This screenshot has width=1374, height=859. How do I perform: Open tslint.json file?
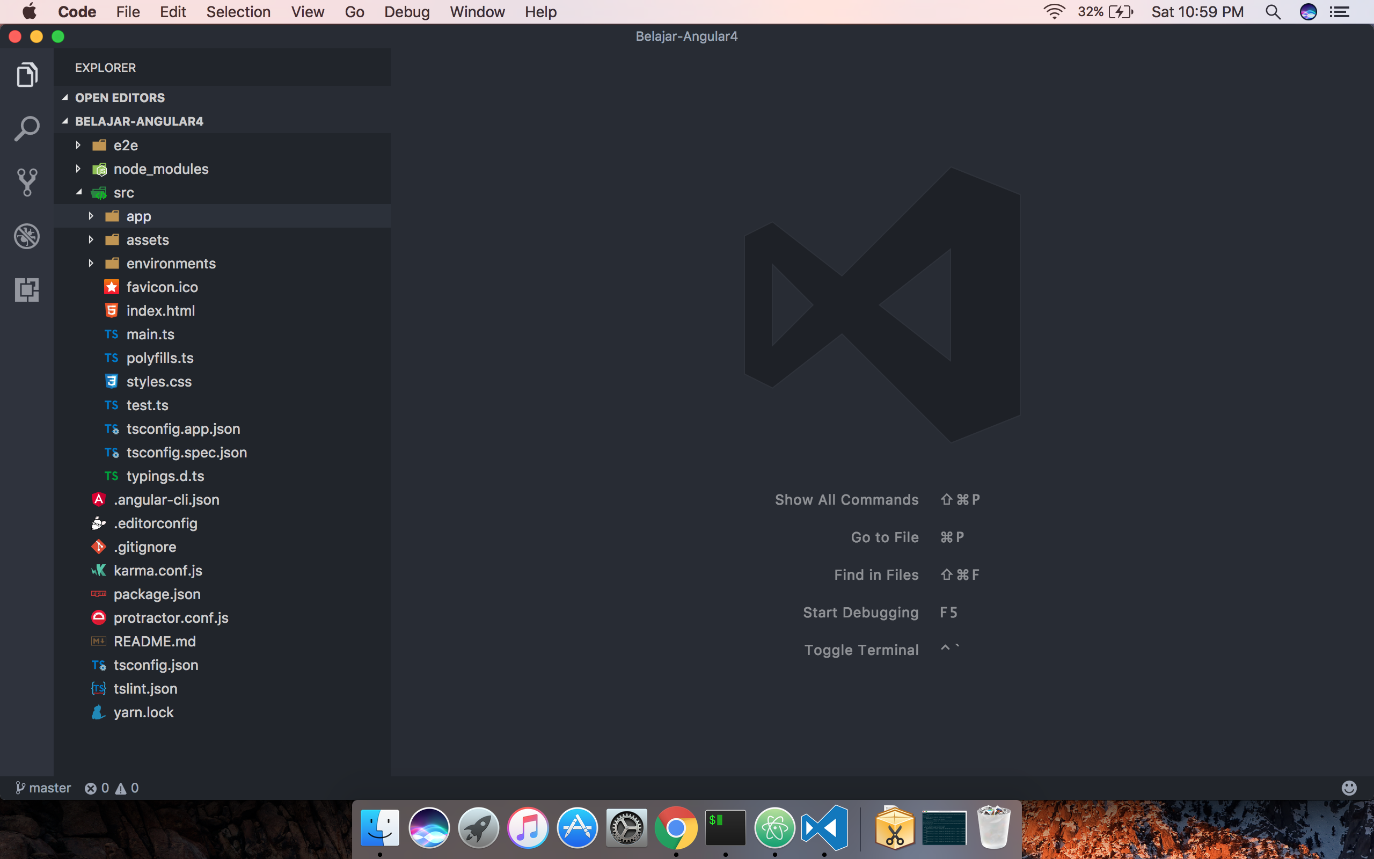coord(222,689)
